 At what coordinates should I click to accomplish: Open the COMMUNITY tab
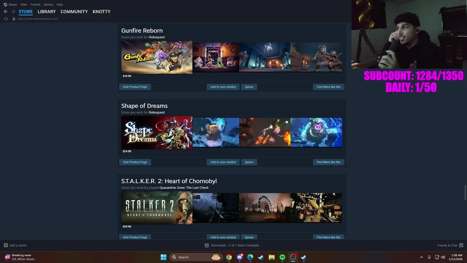(74, 12)
